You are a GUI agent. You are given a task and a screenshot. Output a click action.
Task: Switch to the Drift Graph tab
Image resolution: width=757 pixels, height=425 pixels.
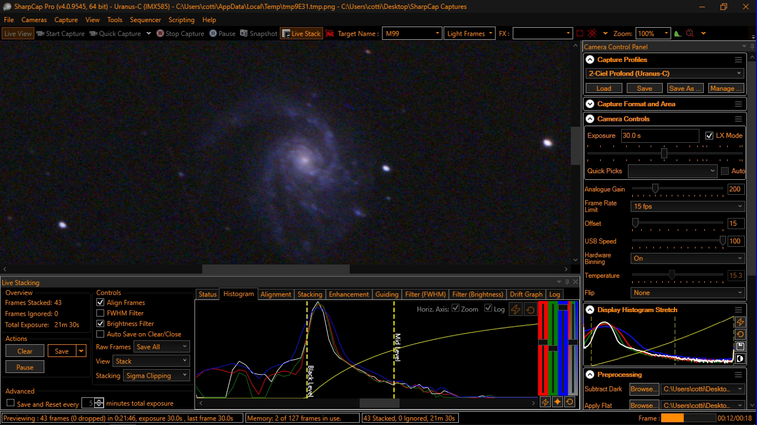pos(526,294)
